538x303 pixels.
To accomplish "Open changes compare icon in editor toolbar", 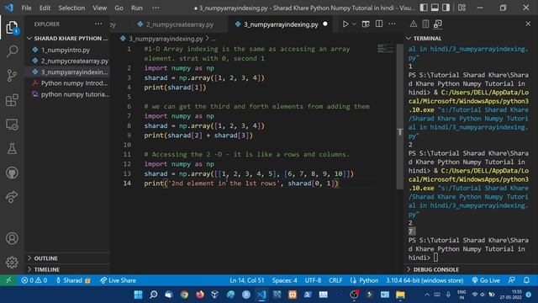I will pos(366,24).
